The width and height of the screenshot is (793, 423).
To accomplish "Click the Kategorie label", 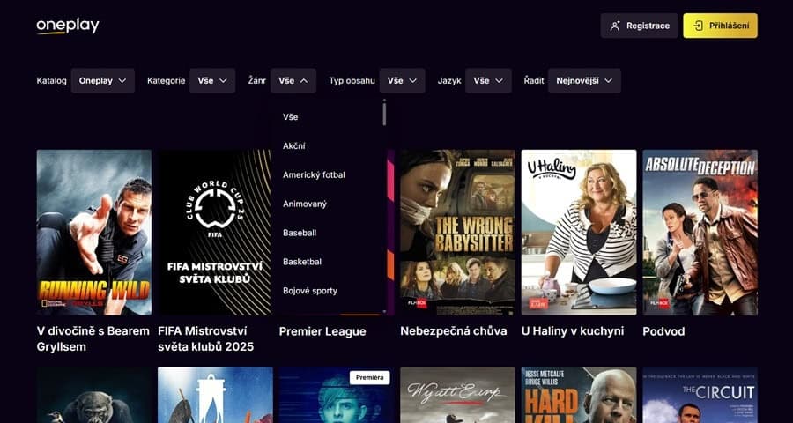I will 166,80.
